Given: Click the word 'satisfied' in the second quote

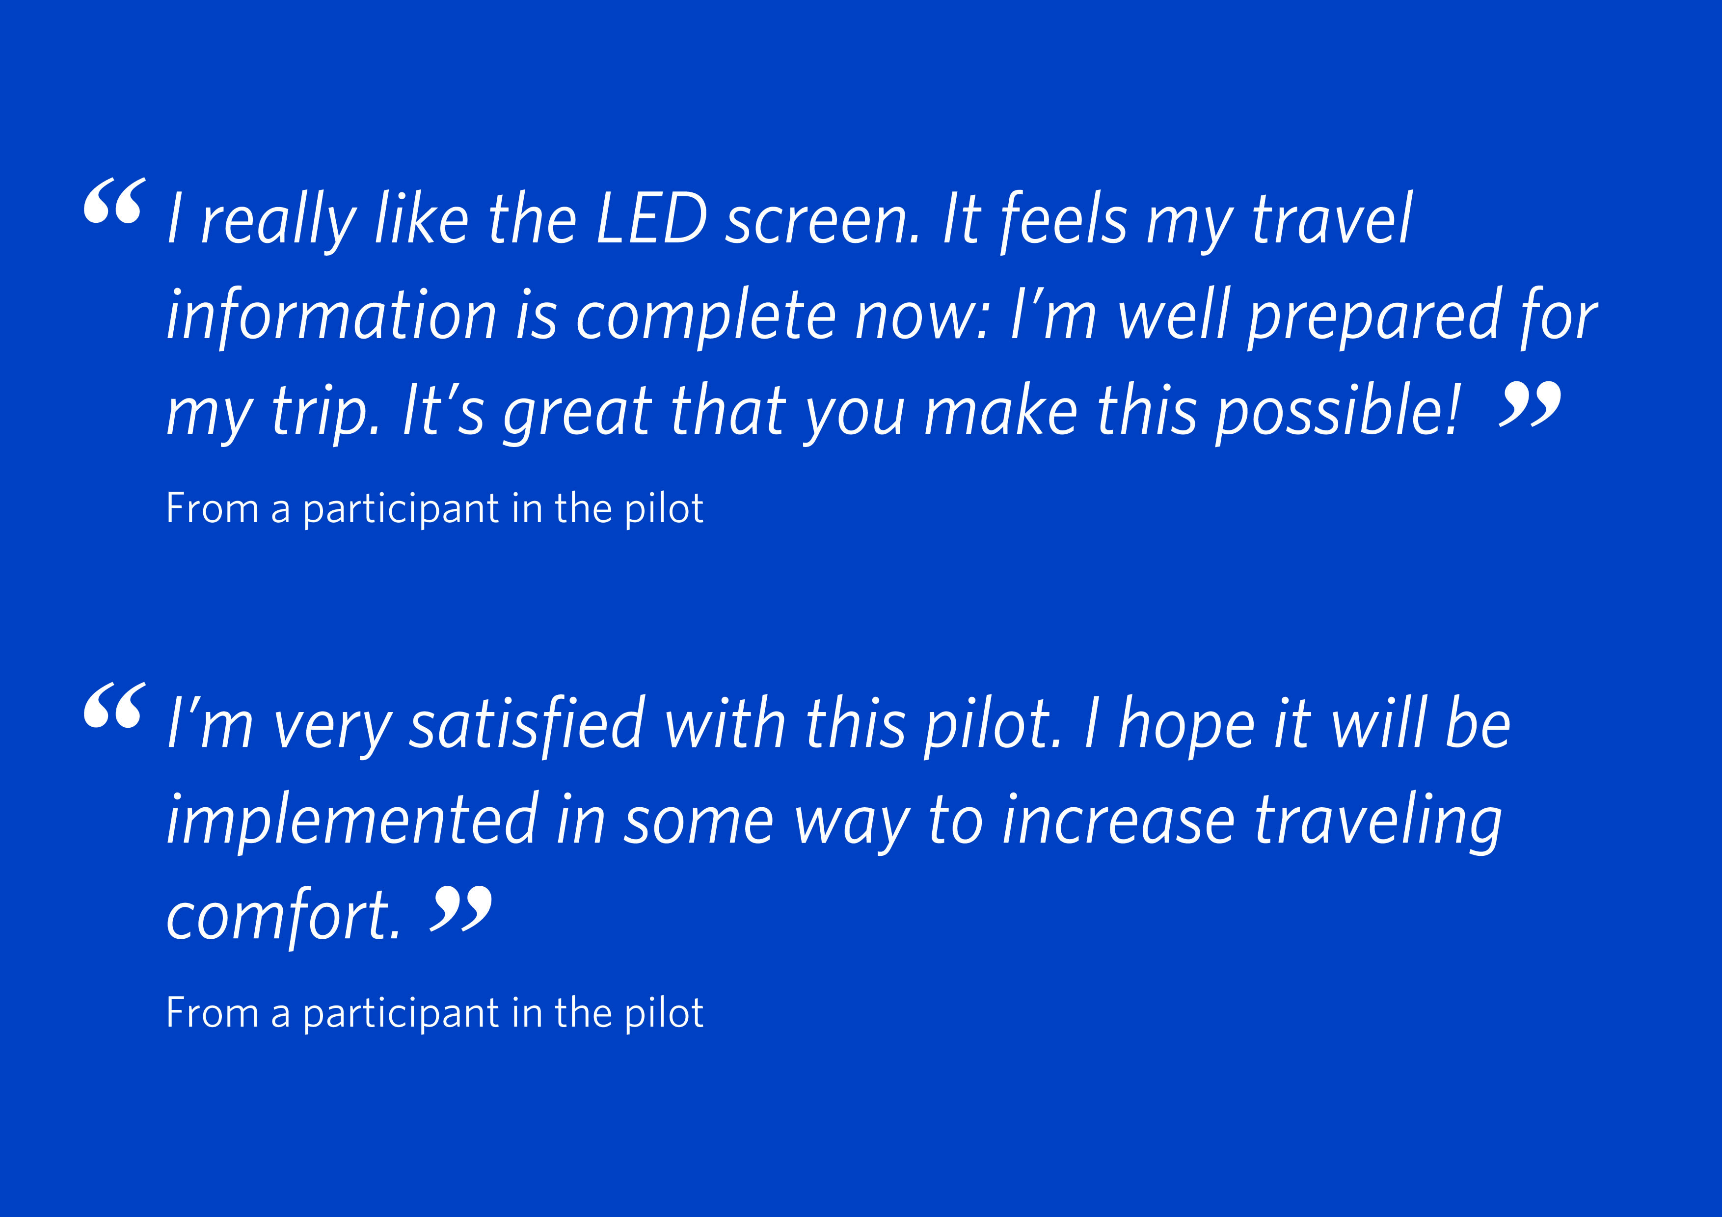Looking at the screenshot, I should [x=526, y=724].
